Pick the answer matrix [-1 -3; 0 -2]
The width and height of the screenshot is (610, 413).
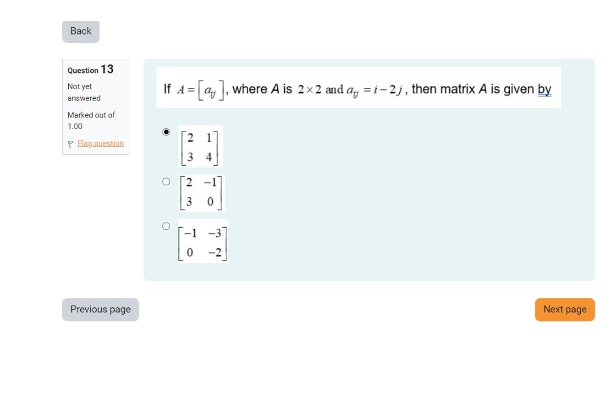[167, 226]
